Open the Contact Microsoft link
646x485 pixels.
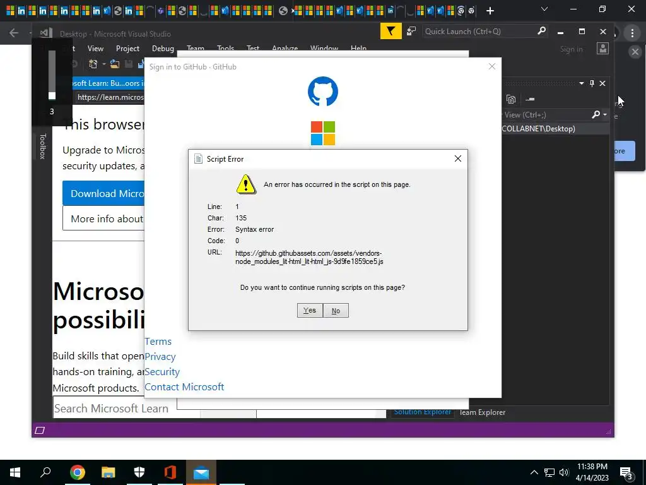(184, 387)
